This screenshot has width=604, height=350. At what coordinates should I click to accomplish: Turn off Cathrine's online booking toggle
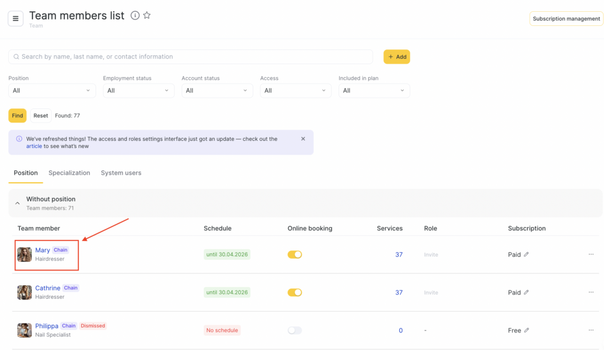[x=294, y=292]
